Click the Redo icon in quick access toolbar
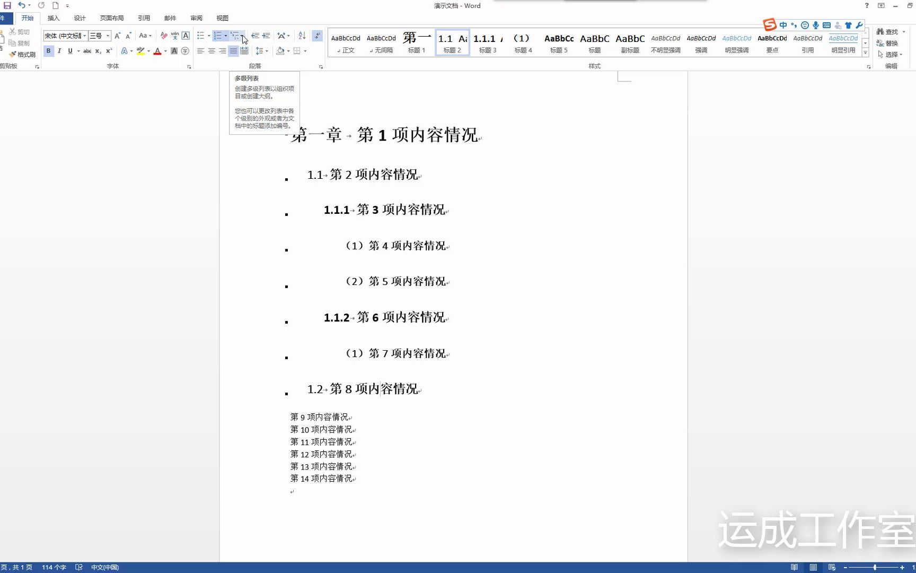The image size is (916, 573). tap(41, 5)
